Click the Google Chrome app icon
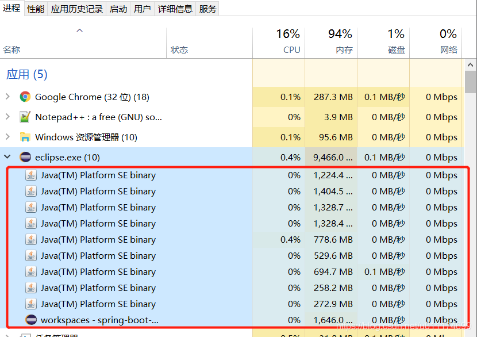477x337 pixels. point(25,97)
